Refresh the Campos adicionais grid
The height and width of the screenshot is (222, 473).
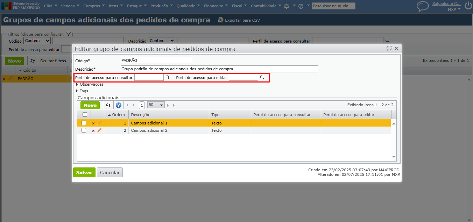[108, 105]
